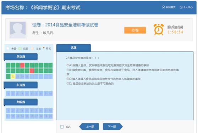Select answer option B radio button
The height and width of the screenshot is (133, 198).
click(68, 70)
